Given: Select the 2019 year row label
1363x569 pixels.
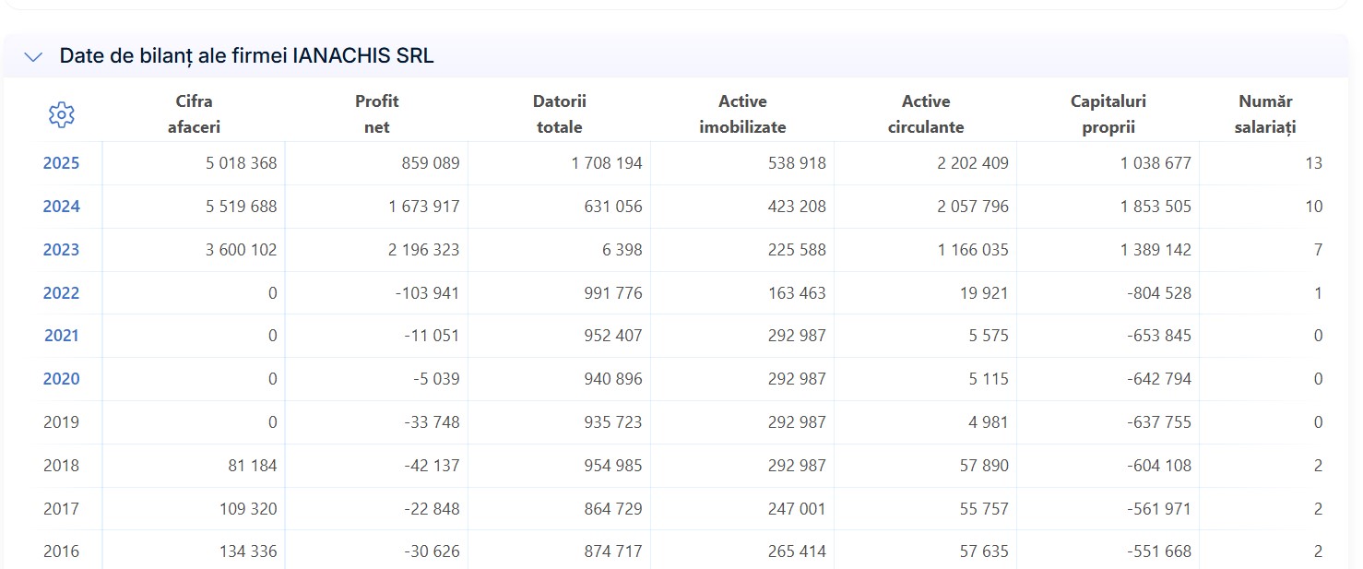Looking at the screenshot, I should click(61, 422).
